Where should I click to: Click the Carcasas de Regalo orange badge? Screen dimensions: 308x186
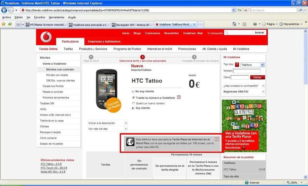point(114,105)
